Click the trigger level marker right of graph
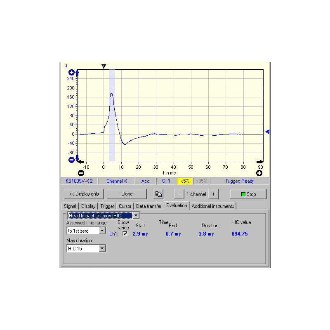The width and height of the screenshot is (330, 330). (x=267, y=132)
